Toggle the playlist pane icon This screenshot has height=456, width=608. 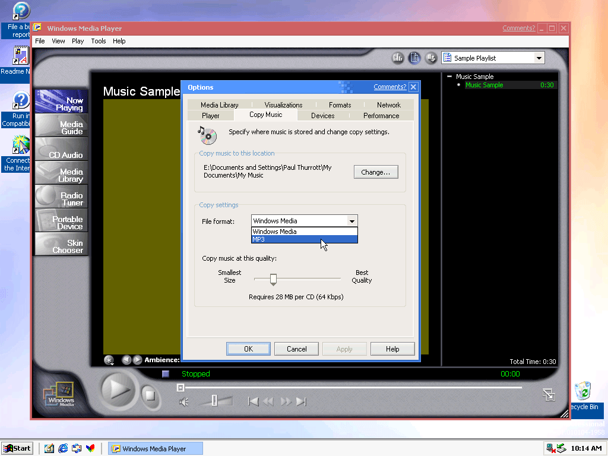point(414,58)
